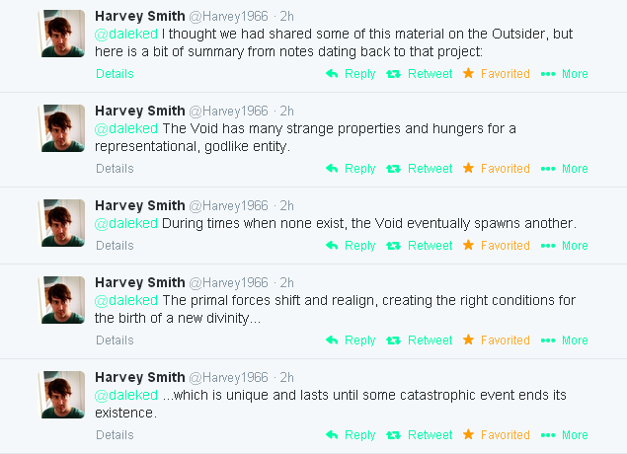The height and width of the screenshot is (454, 627).
Task: Retweet the catastrophic event tweet
Action: [420, 435]
